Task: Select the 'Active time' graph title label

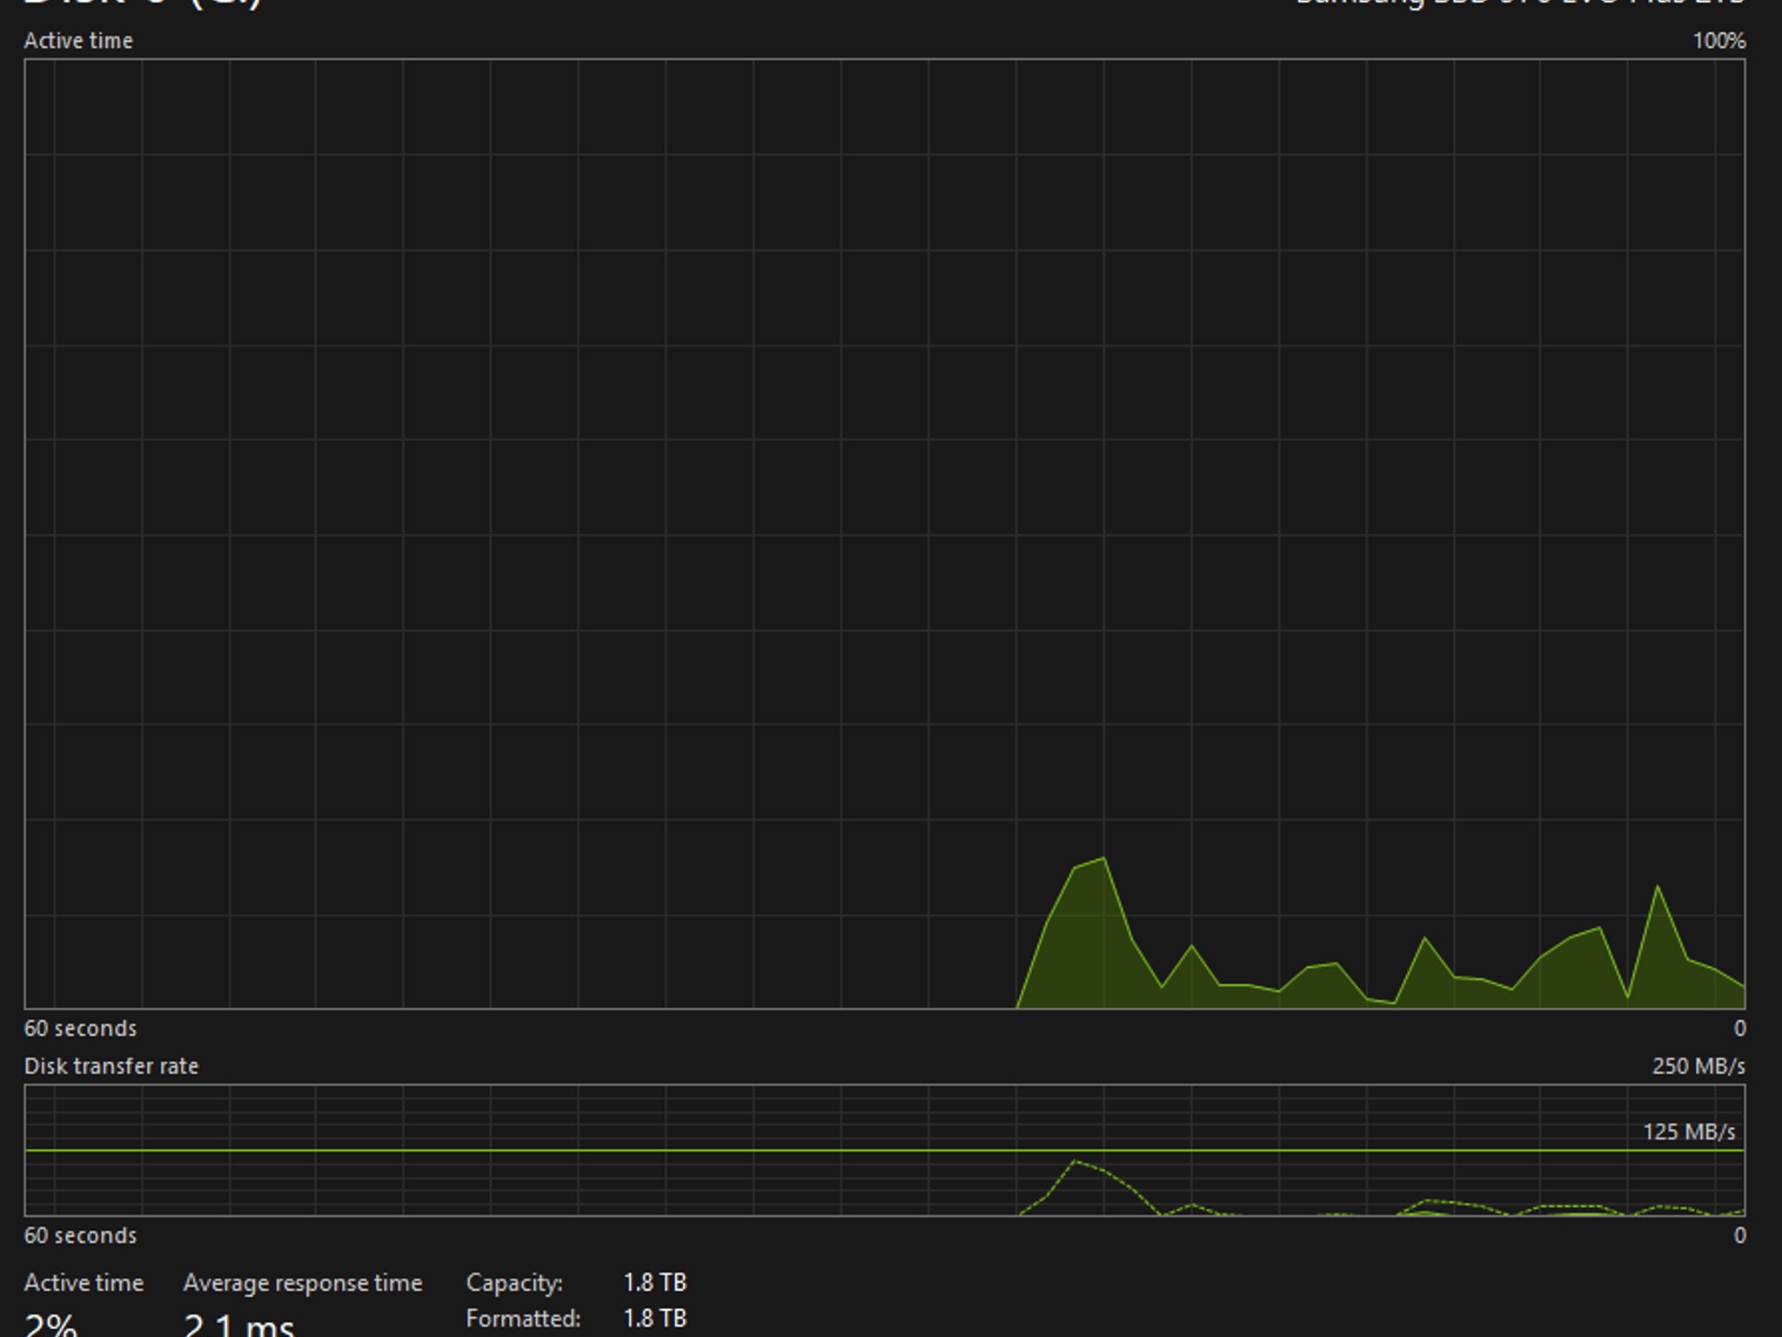Action: tap(78, 41)
